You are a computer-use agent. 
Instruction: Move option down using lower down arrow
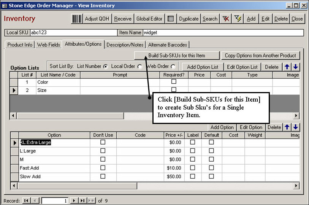coord(295,127)
